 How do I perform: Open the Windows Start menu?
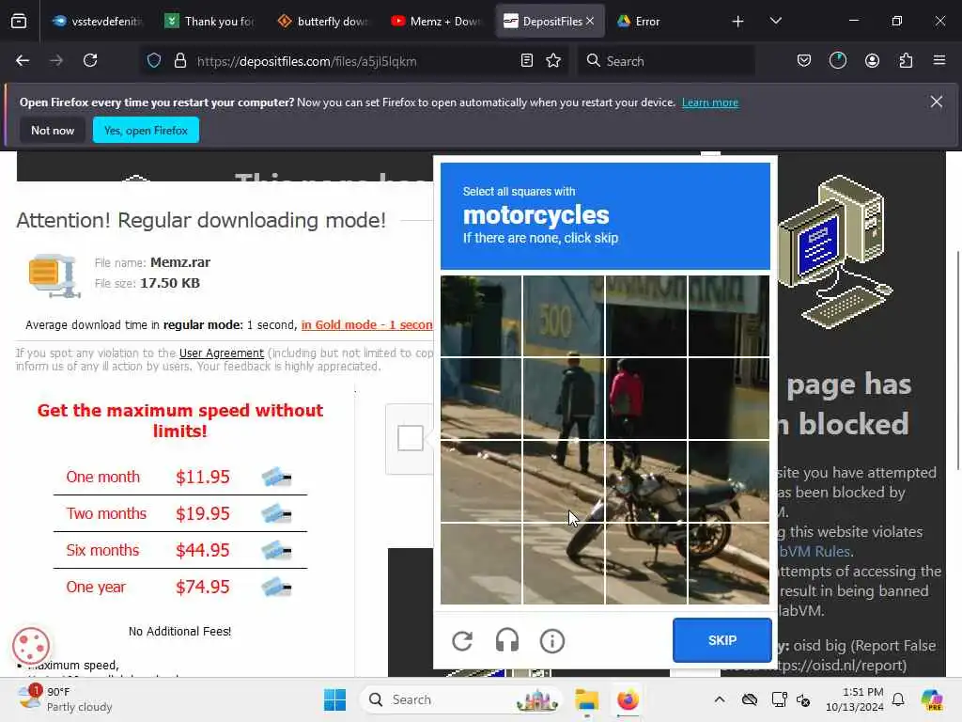[334, 699]
